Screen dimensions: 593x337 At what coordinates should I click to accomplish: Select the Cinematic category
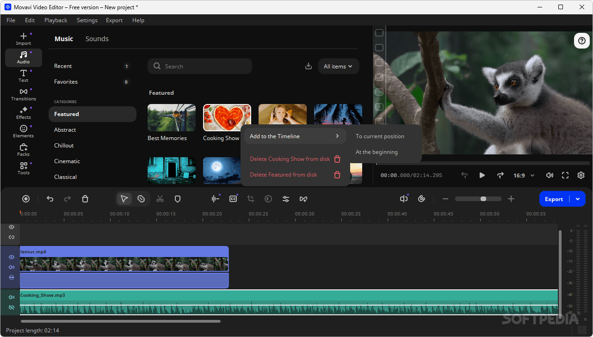tap(92, 161)
